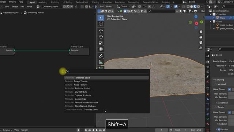Switch to the Sculpting workspace tab

(55, 2)
